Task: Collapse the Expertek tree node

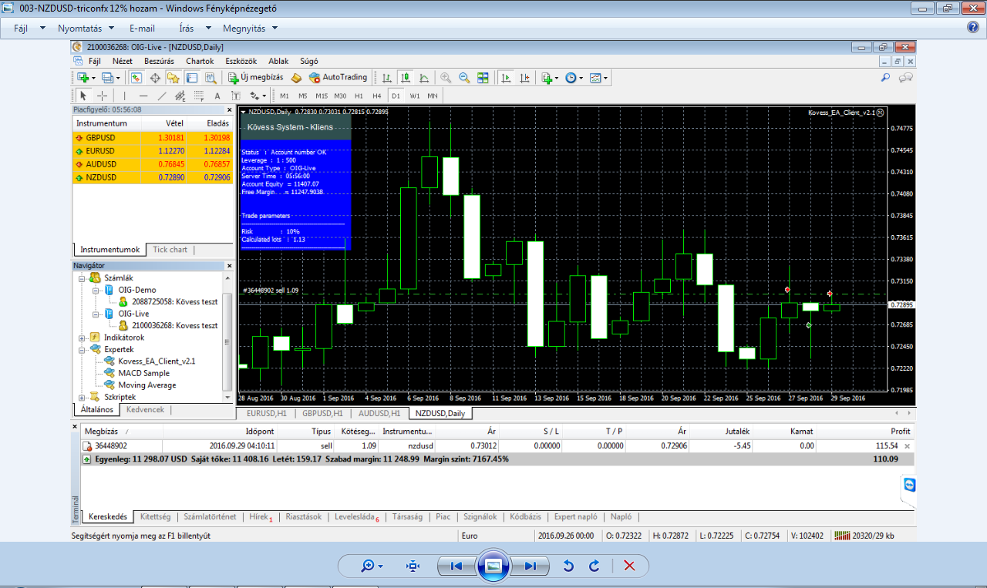Action: [x=83, y=349]
